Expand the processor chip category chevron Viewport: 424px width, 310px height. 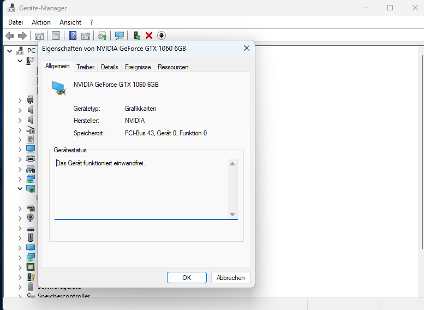click(x=20, y=267)
